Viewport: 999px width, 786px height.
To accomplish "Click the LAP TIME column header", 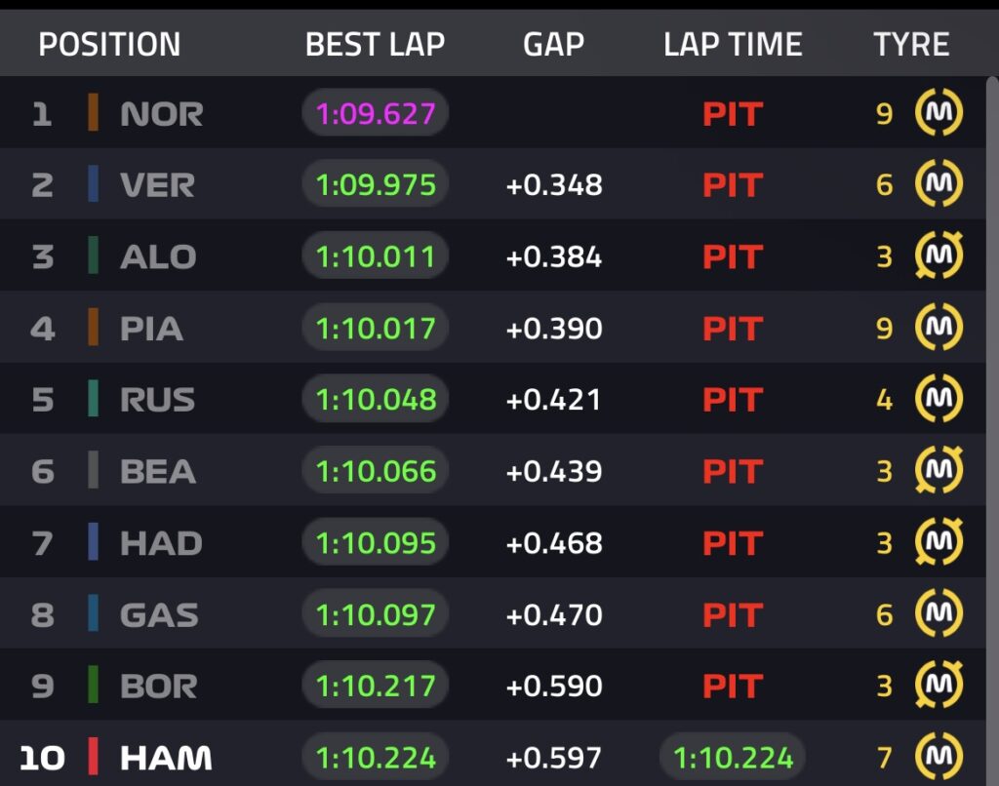I will tap(733, 45).
